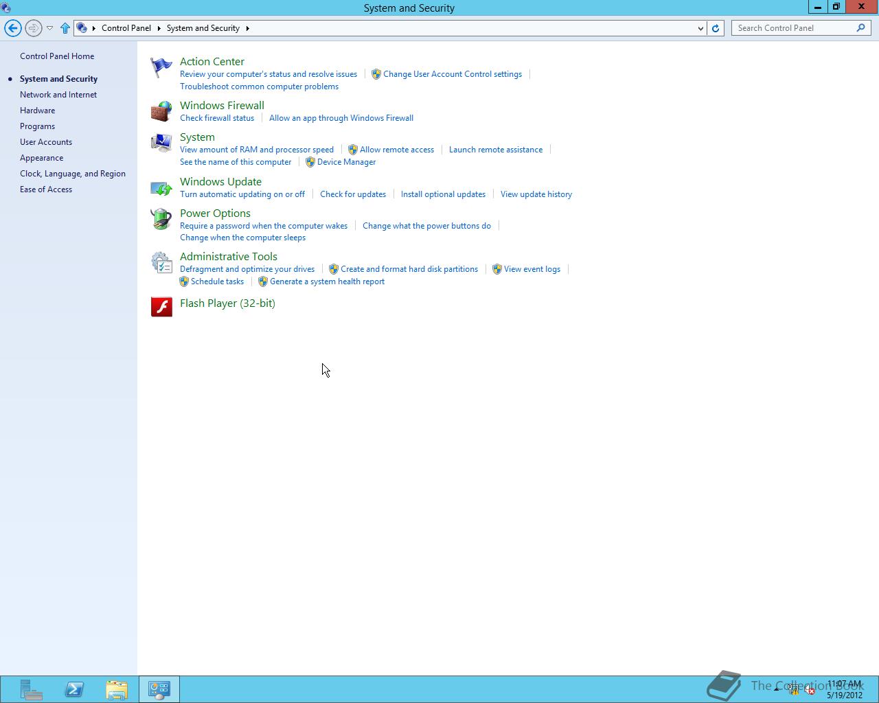
Task: Go up one level with the Up arrow
Action: (x=65, y=28)
